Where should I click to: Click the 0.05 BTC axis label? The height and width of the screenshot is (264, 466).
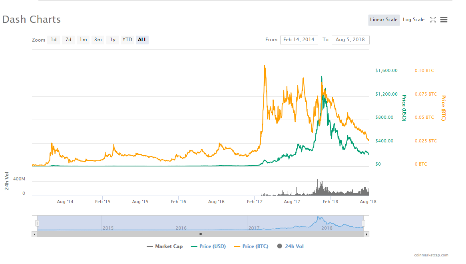tap(424, 118)
